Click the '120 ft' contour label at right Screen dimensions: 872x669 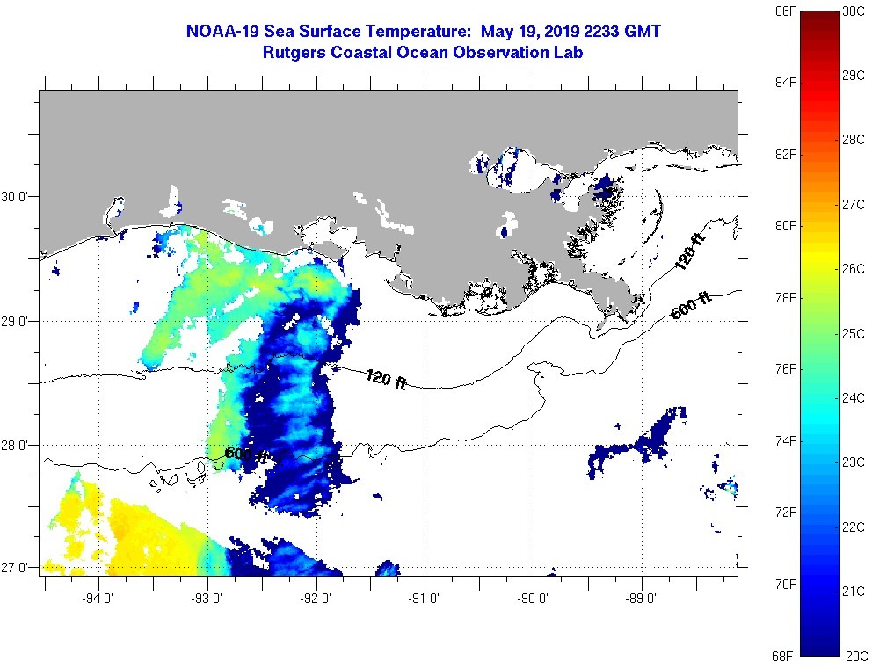pyautogui.click(x=689, y=251)
